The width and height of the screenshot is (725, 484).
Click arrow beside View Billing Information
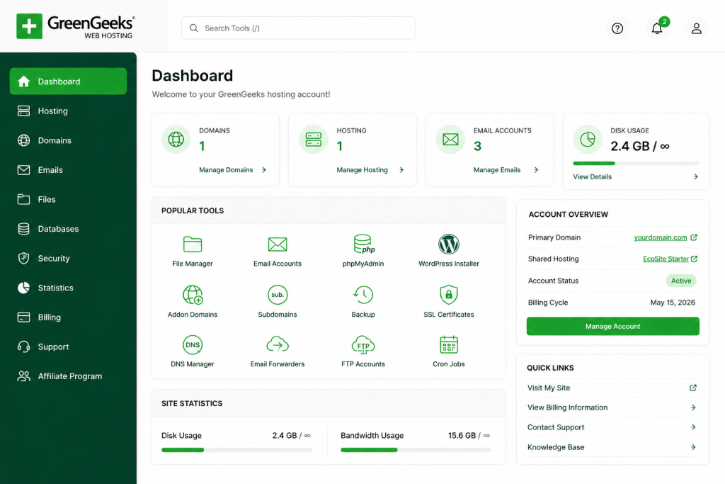[x=693, y=407]
